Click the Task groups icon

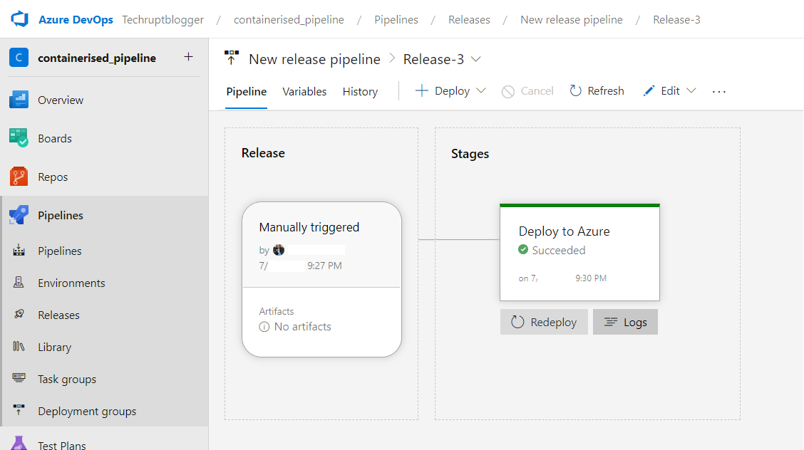[x=19, y=379]
